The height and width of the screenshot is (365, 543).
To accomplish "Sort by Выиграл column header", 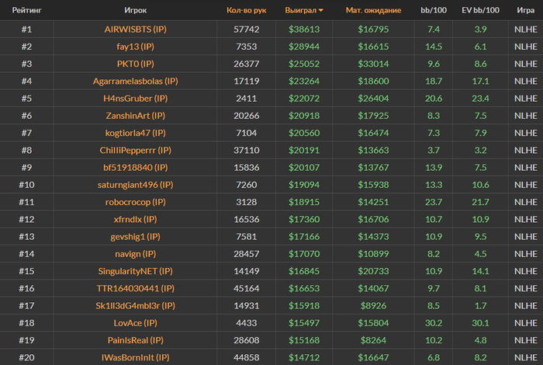I will click(301, 10).
